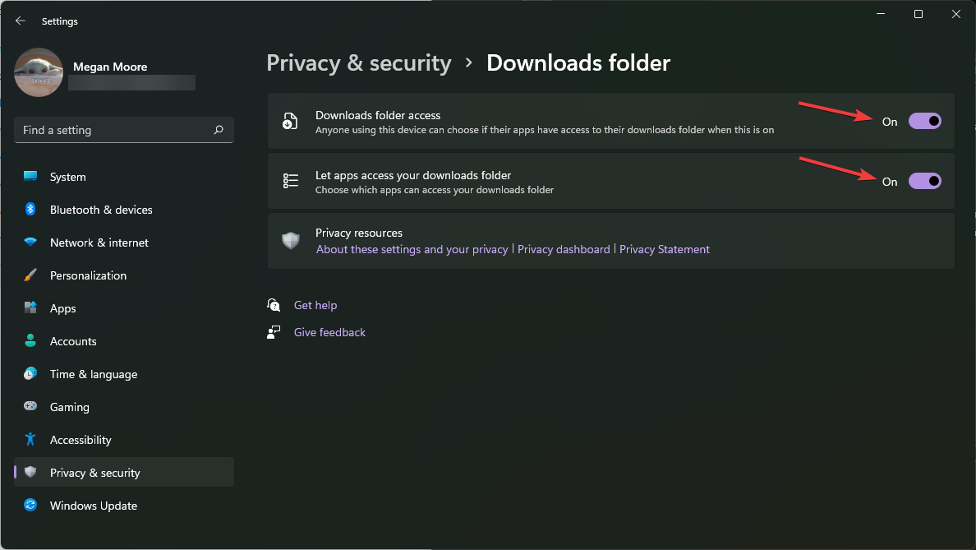Select Privacy & security in sidebar
The height and width of the screenshot is (550, 976).
[x=94, y=473]
